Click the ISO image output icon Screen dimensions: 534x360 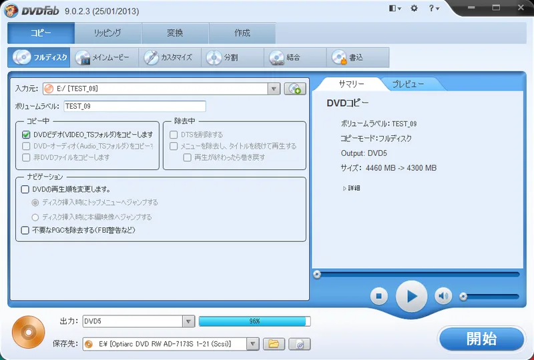click(x=299, y=344)
